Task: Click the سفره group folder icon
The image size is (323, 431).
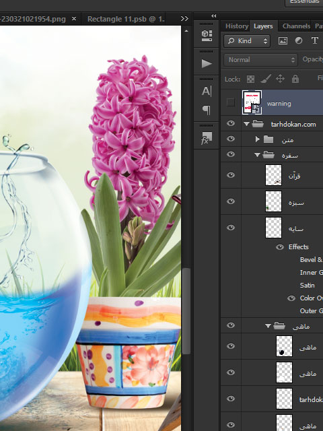Action: click(268, 155)
